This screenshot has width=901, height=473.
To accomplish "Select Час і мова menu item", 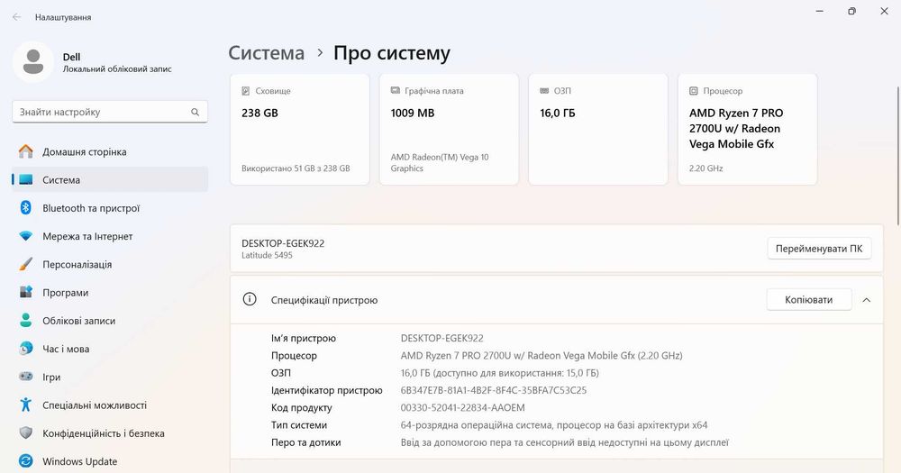I will (x=66, y=350).
